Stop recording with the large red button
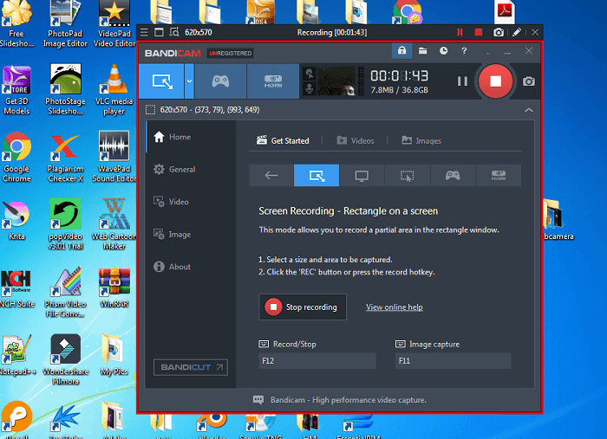Image resolution: width=607 pixels, height=439 pixels. (495, 81)
